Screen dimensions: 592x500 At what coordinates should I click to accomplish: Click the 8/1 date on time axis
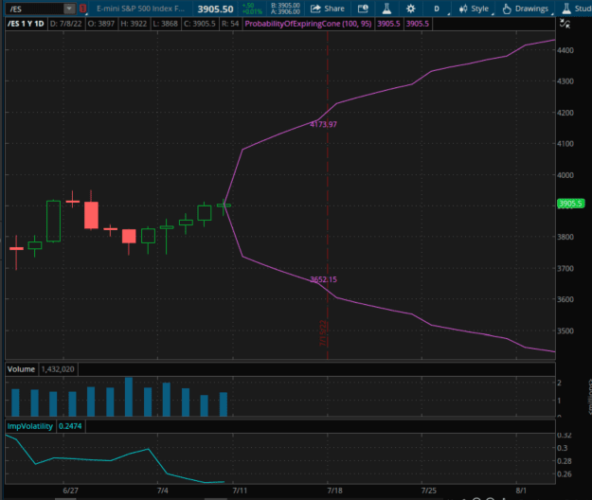[521, 491]
